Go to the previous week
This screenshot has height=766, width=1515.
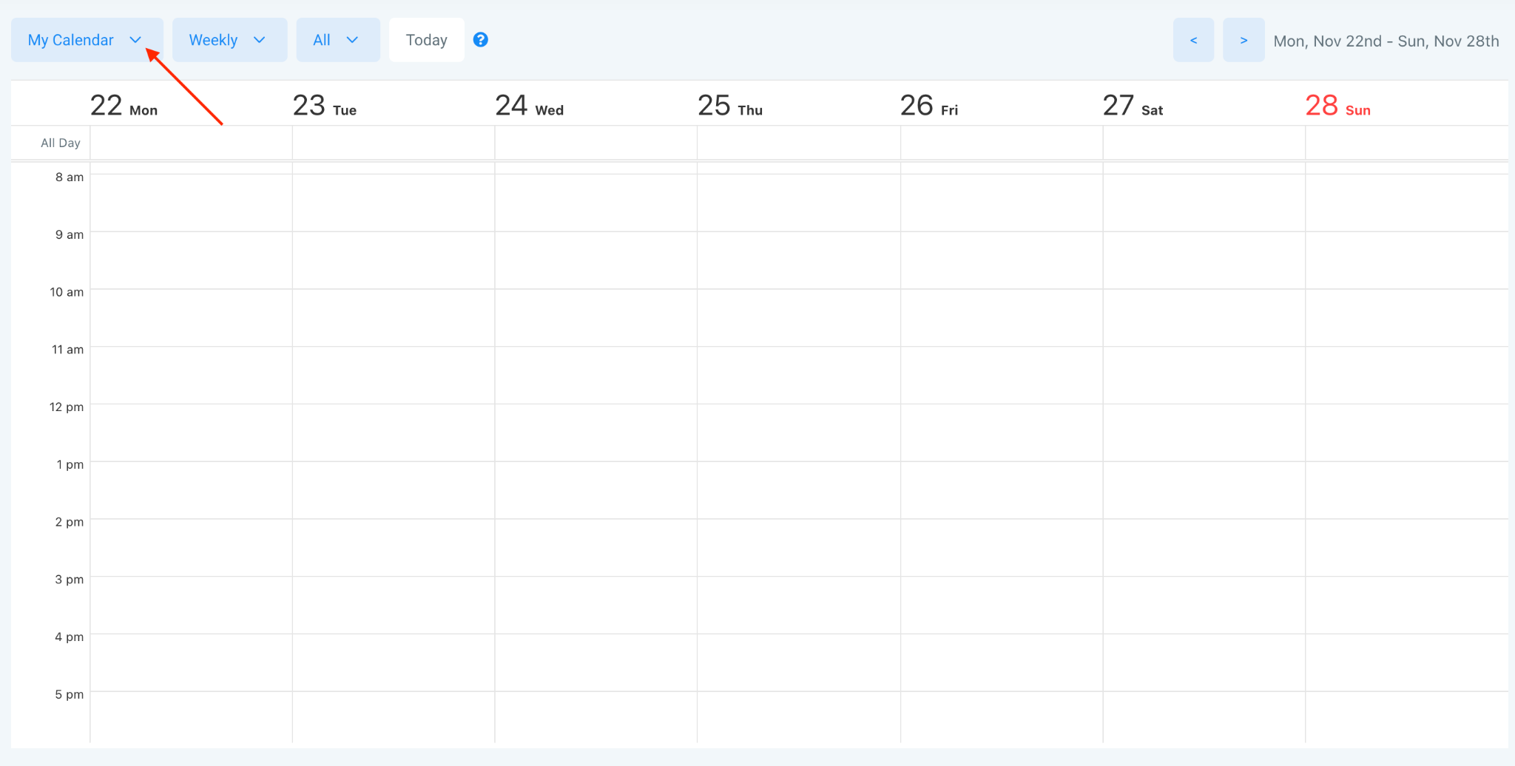click(1193, 40)
